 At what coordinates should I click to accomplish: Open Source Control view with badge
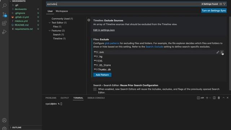[x=4, y=14]
